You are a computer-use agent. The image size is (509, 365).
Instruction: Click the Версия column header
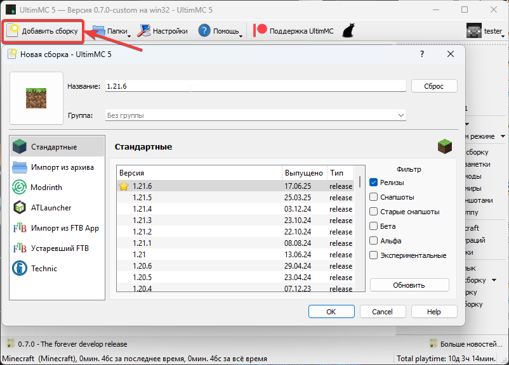pos(199,173)
